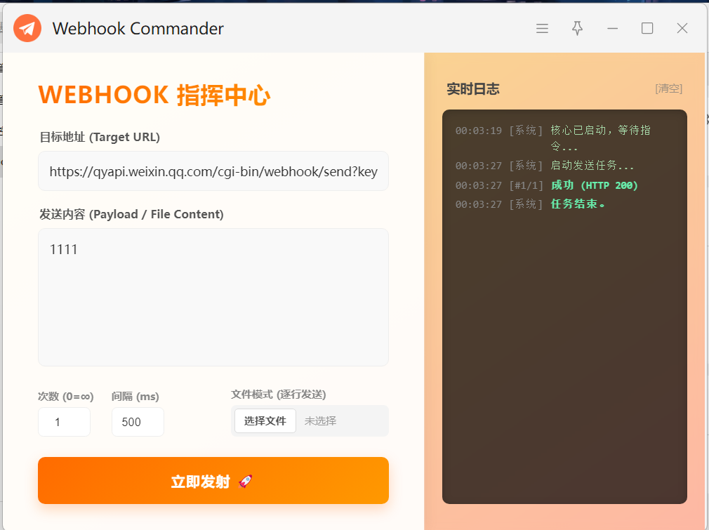Click log entry 成功 (HTTP 200)
Image resolution: width=709 pixels, height=530 pixels.
coord(594,185)
